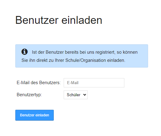Image resolution: width=161 pixels, height=136 pixels.
Task: Select the 'Schüler' text in the combo box
Action: [x=74, y=95]
